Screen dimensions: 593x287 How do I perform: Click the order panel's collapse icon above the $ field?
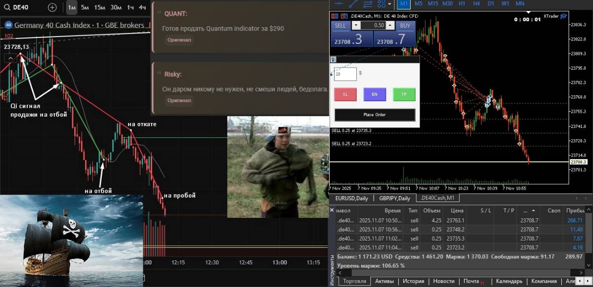pos(333,60)
